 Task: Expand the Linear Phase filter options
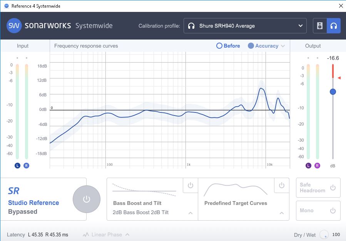[x=127, y=234]
